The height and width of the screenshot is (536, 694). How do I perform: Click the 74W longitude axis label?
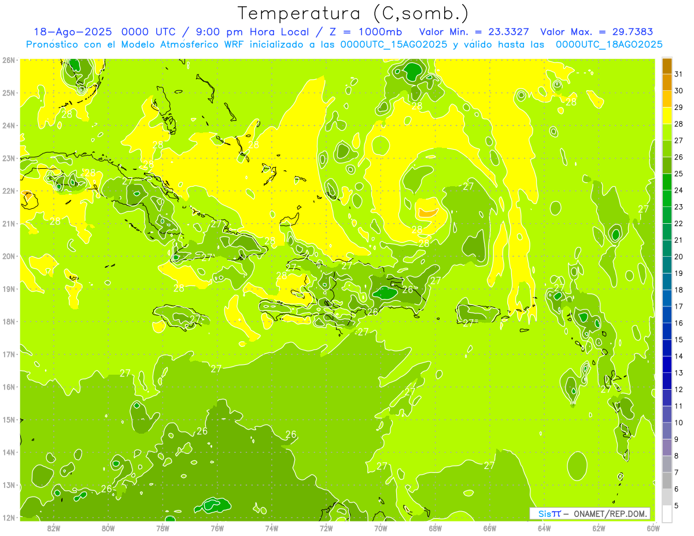pyautogui.click(x=271, y=527)
